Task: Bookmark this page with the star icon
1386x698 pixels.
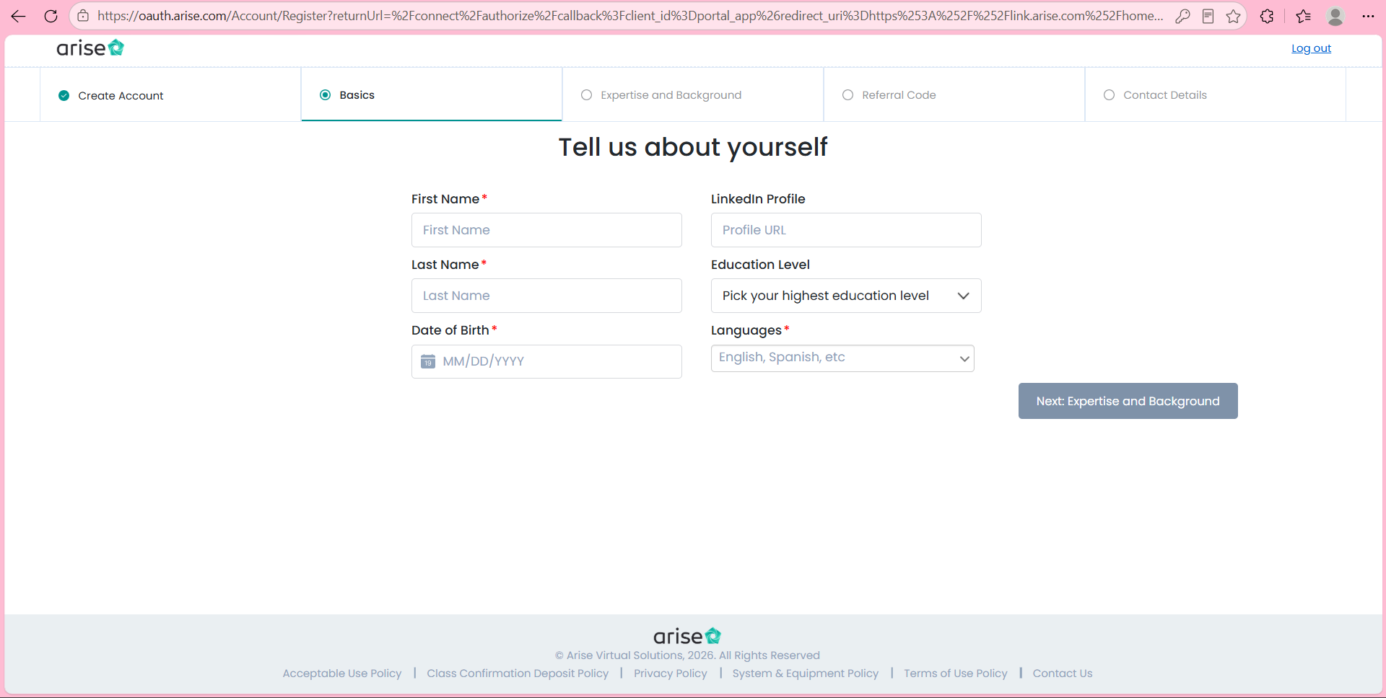Action: 1233,16
